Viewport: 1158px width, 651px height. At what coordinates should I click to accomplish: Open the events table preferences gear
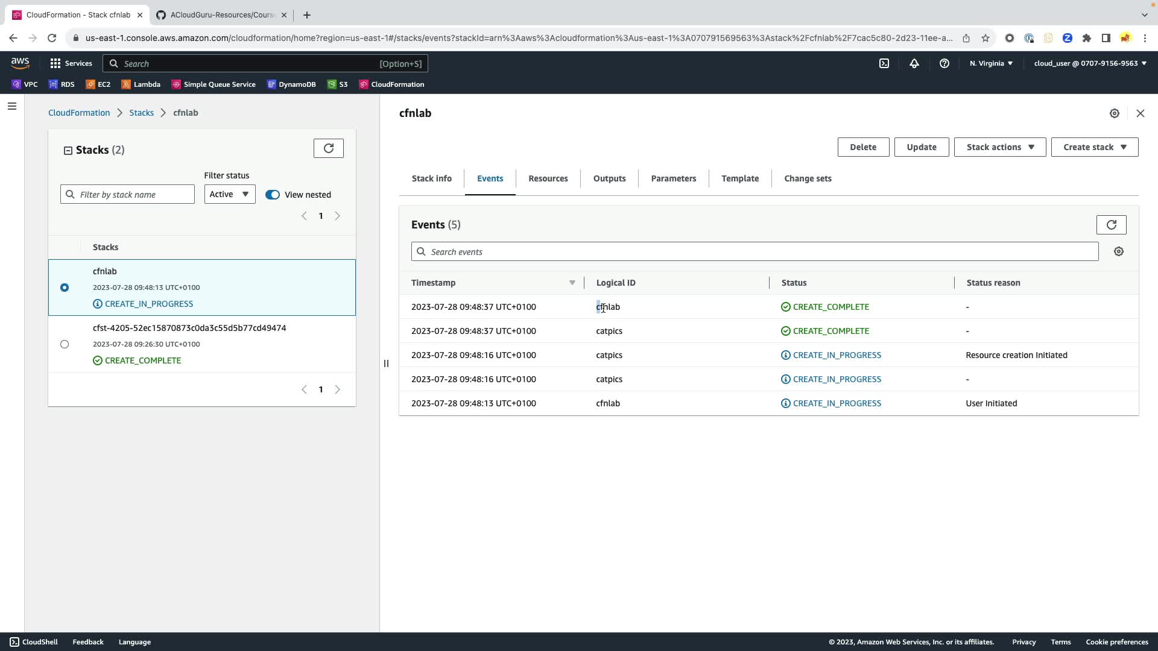point(1119,252)
